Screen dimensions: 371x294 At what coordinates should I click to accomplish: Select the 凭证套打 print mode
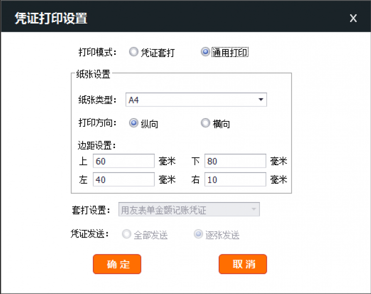click(134, 52)
